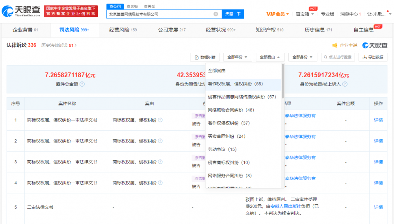394x224 pixels.
Task: Select 侵害商标权纠纷 (10) option
Action: tap(243, 163)
